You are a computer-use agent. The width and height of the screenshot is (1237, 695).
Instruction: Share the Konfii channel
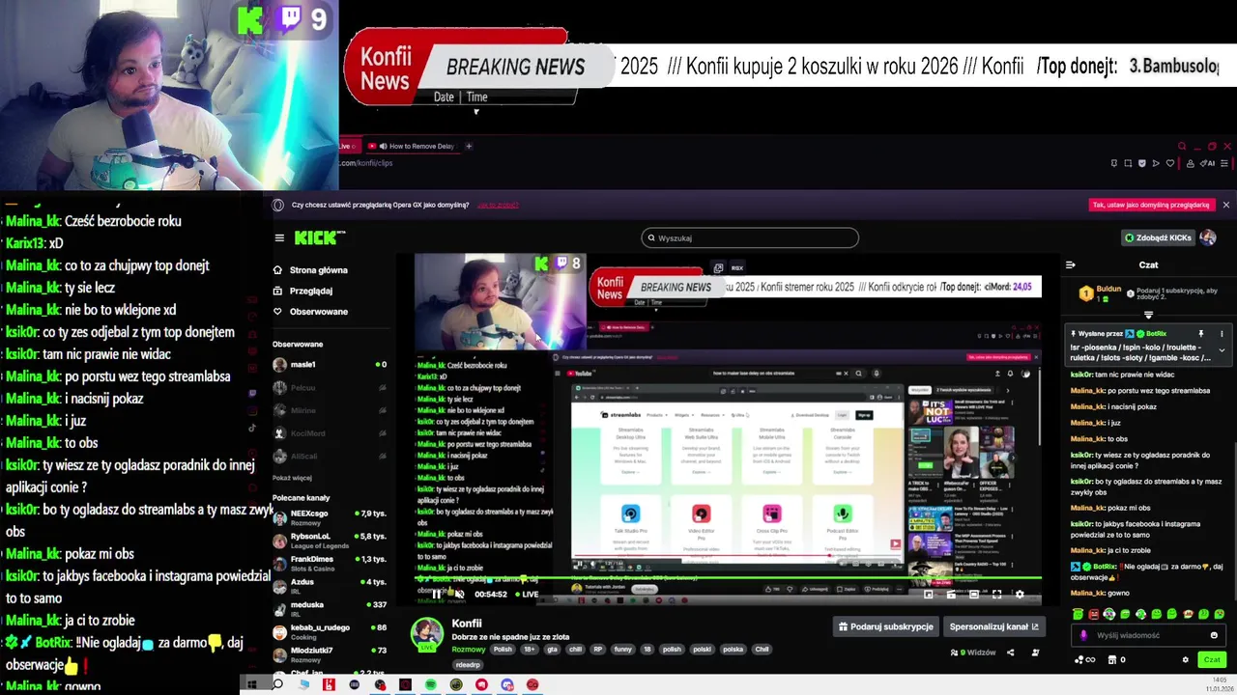click(x=1011, y=653)
